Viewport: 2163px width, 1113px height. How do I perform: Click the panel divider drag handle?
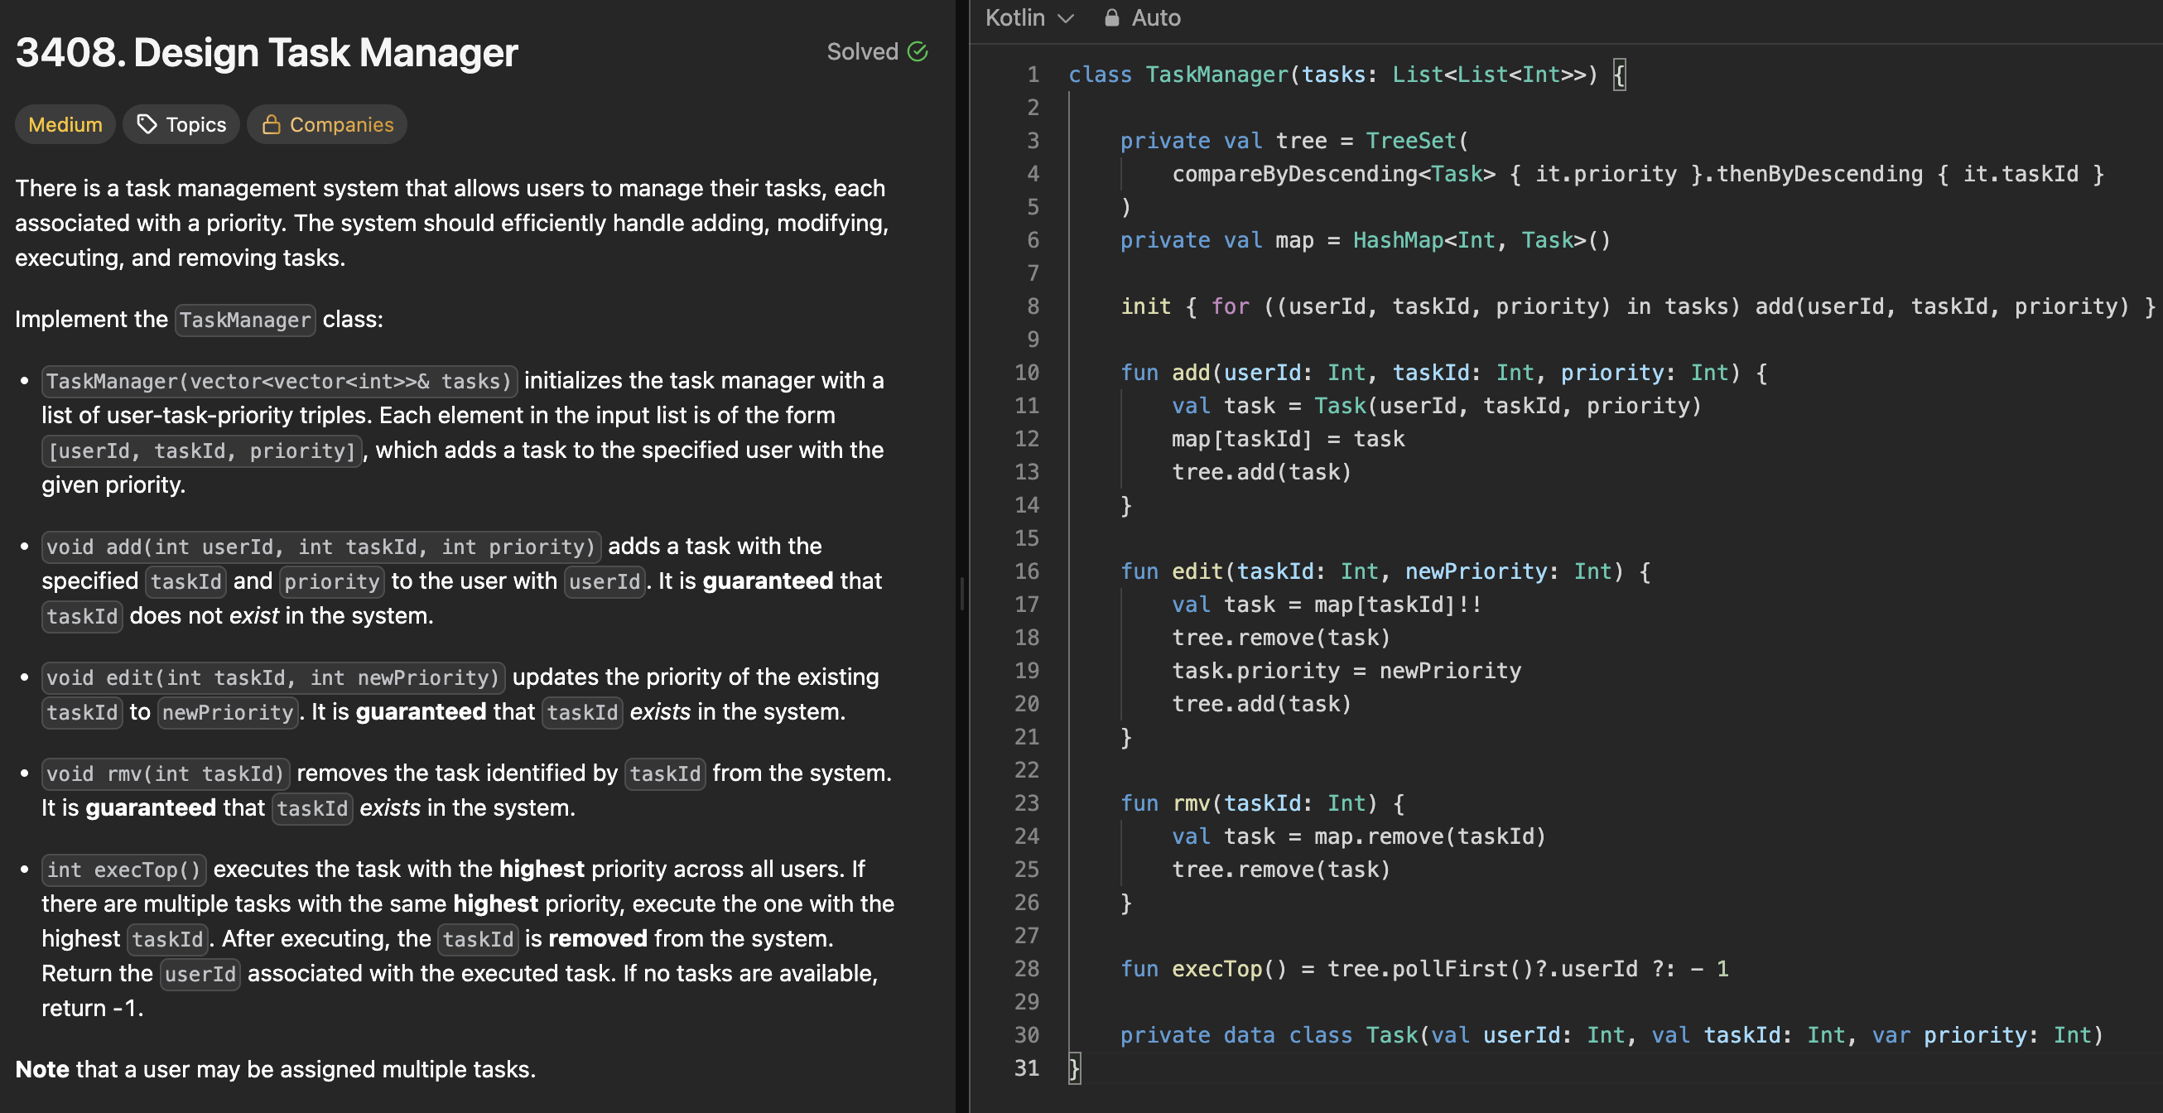pyautogui.click(x=962, y=593)
